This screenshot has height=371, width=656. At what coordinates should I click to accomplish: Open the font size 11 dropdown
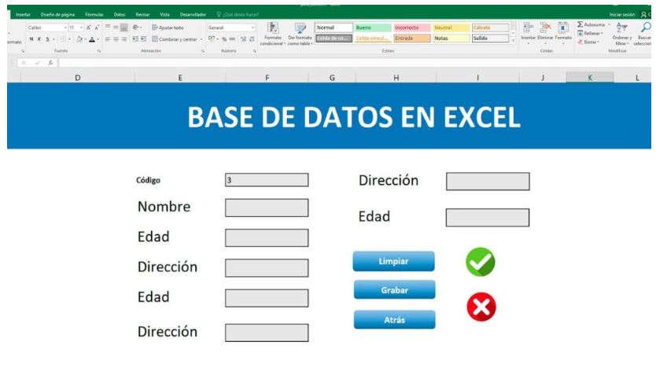81,28
